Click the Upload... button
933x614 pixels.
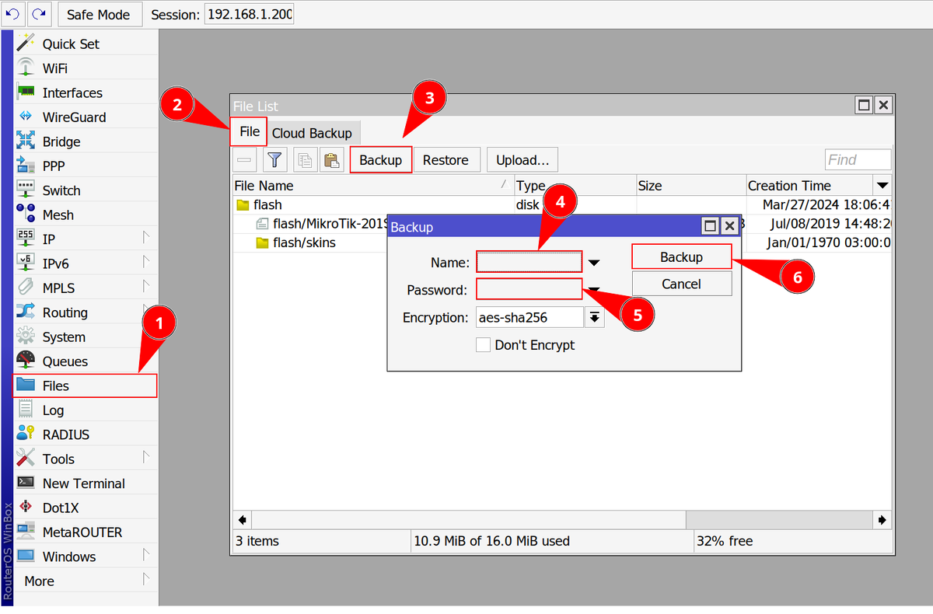(522, 160)
